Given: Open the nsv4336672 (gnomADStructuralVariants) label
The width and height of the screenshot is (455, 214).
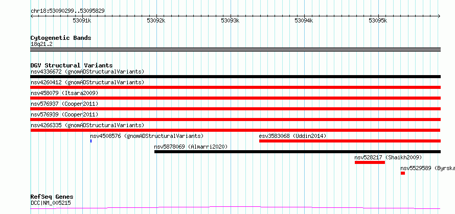Looking at the screenshot, I should pos(87,72).
